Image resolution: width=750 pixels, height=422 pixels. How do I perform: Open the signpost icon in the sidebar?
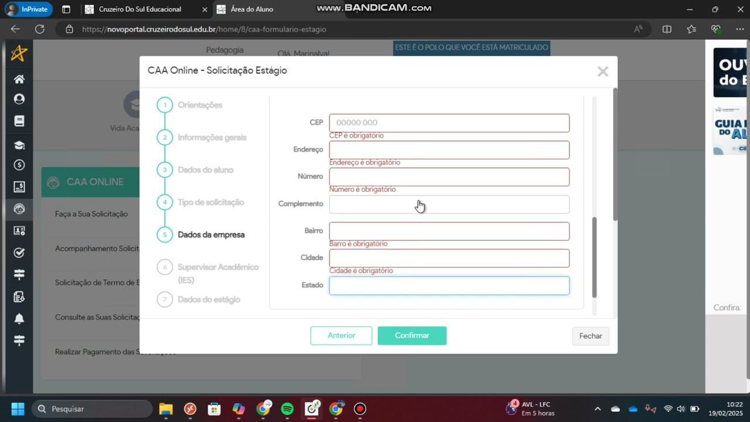[x=19, y=274]
